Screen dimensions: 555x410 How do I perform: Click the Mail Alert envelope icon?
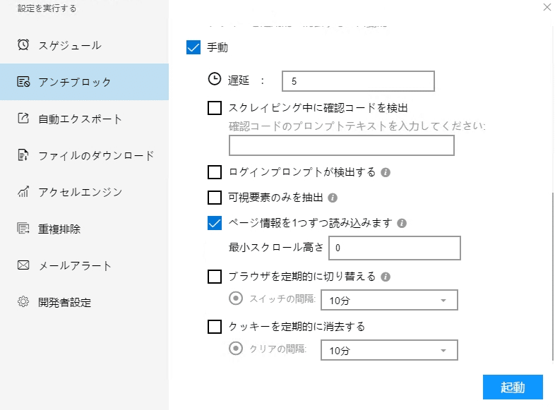[x=23, y=265]
